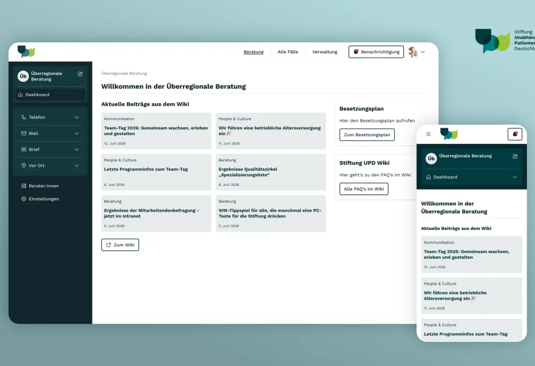
Task: Click the Alle FAQ's im Wiki button
Action: coord(364,189)
